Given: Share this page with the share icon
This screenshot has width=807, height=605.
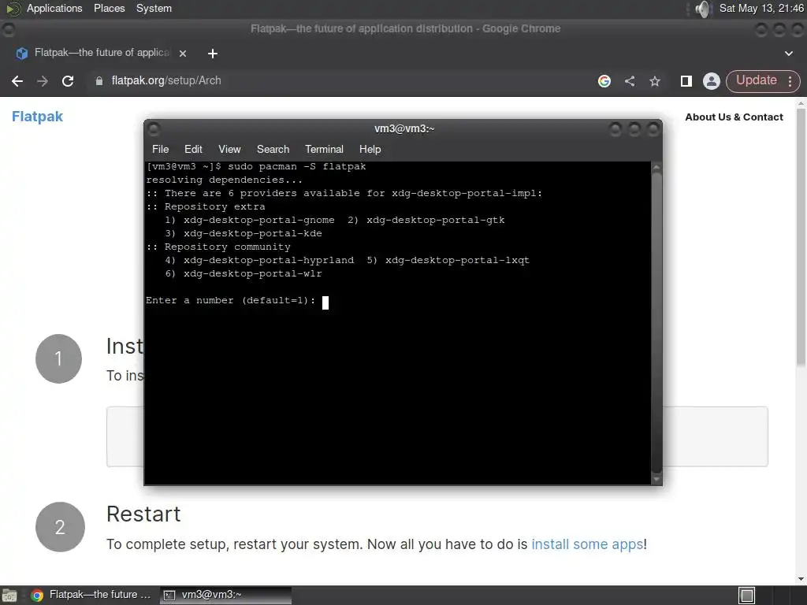Looking at the screenshot, I should click(x=630, y=81).
